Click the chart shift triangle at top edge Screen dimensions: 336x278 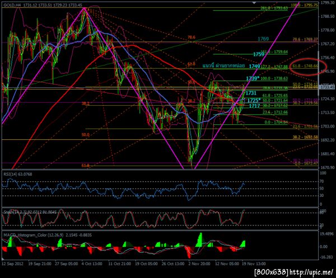pos(254,3)
